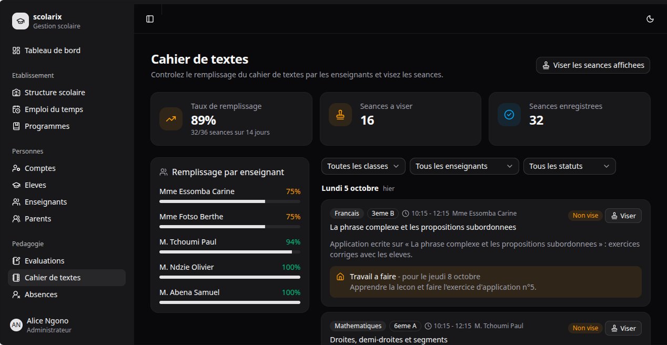Click the check badge icon in Seances enregistrees
The height and width of the screenshot is (345, 667).
(509, 115)
